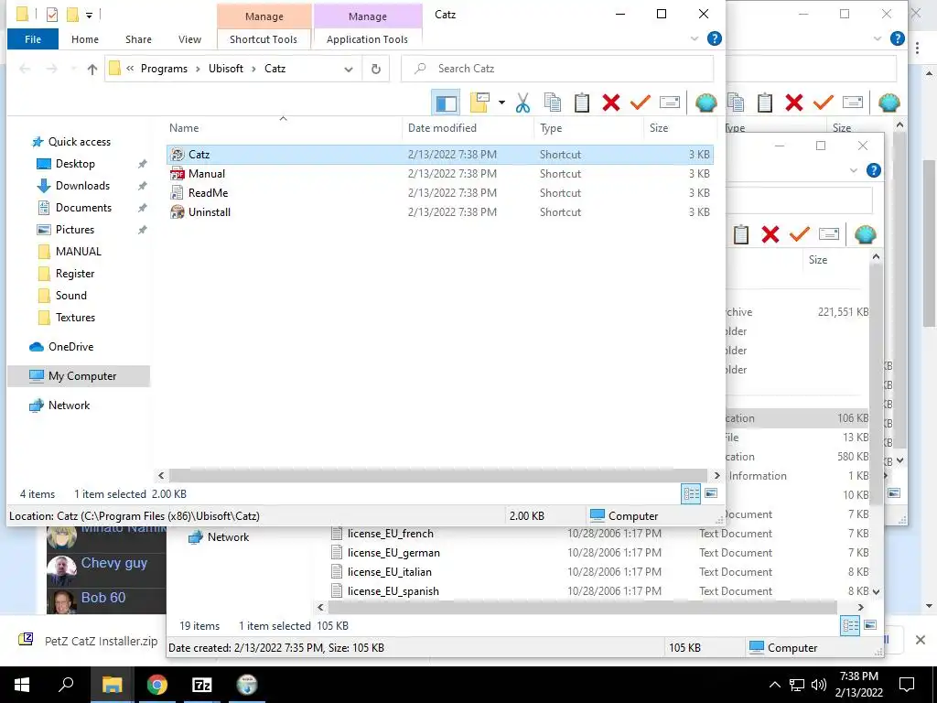
Task: Open Desktop in the navigation pane
Action: coord(75,164)
